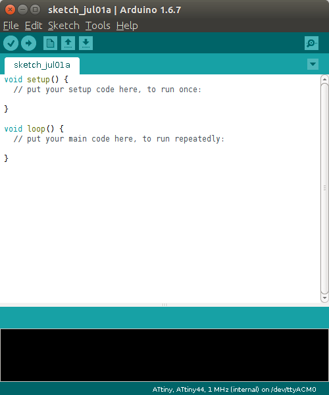Open the Edit menu

pyautogui.click(x=34, y=26)
